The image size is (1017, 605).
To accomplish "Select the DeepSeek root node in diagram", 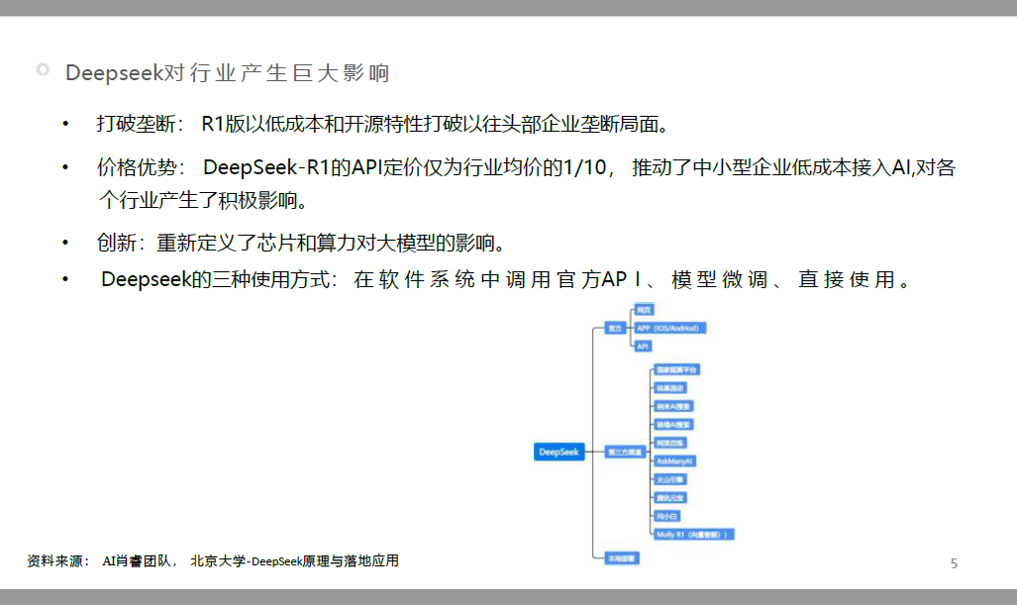I will point(559,452).
